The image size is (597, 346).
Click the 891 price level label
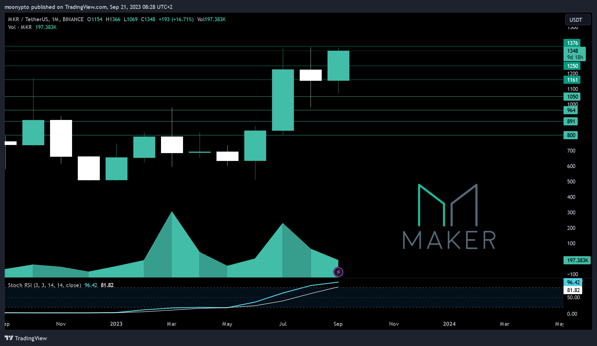[x=571, y=121]
